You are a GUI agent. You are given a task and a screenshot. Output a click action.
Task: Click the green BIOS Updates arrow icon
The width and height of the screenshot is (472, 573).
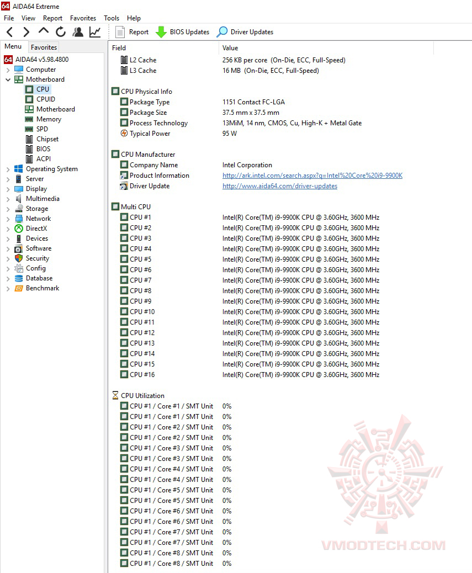pos(161,32)
